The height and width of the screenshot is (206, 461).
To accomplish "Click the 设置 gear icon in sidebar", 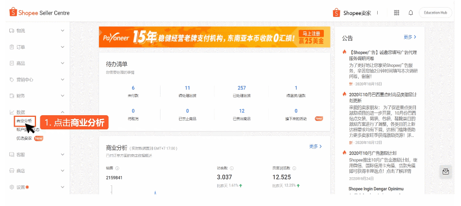I will 12,187.
